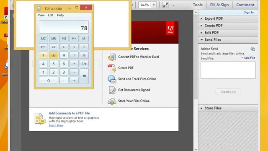
Task: Expand the Create PDF panel section
Action: pos(228,26)
